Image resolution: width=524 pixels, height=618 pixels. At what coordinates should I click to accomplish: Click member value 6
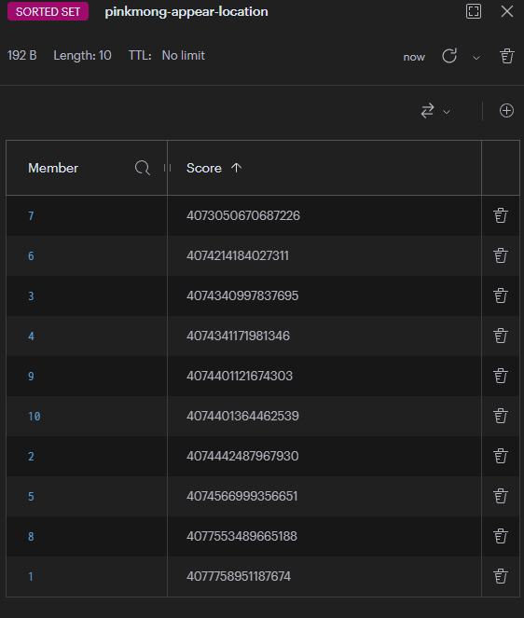pos(31,256)
